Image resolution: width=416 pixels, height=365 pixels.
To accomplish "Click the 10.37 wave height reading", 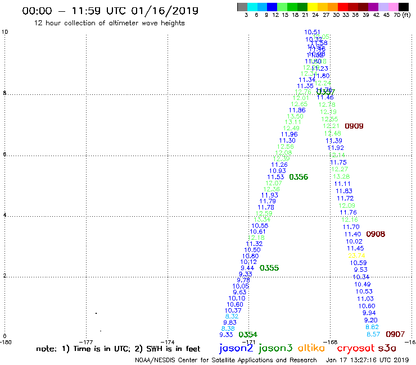I will point(233,311).
